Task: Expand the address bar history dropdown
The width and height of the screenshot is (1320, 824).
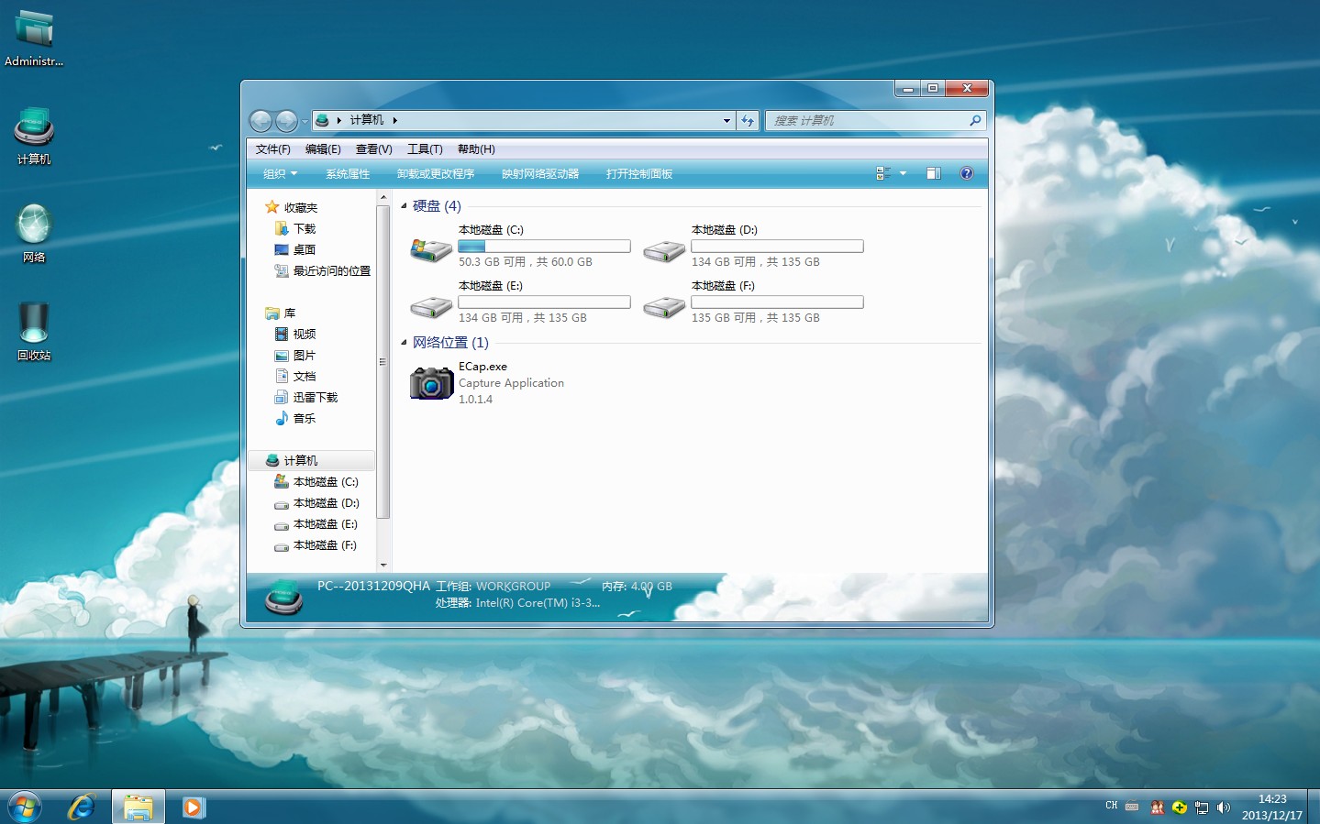Action: point(727,120)
